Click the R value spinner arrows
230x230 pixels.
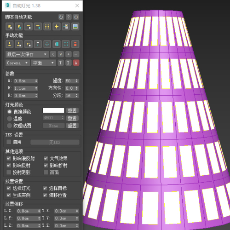tap(36, 96)
